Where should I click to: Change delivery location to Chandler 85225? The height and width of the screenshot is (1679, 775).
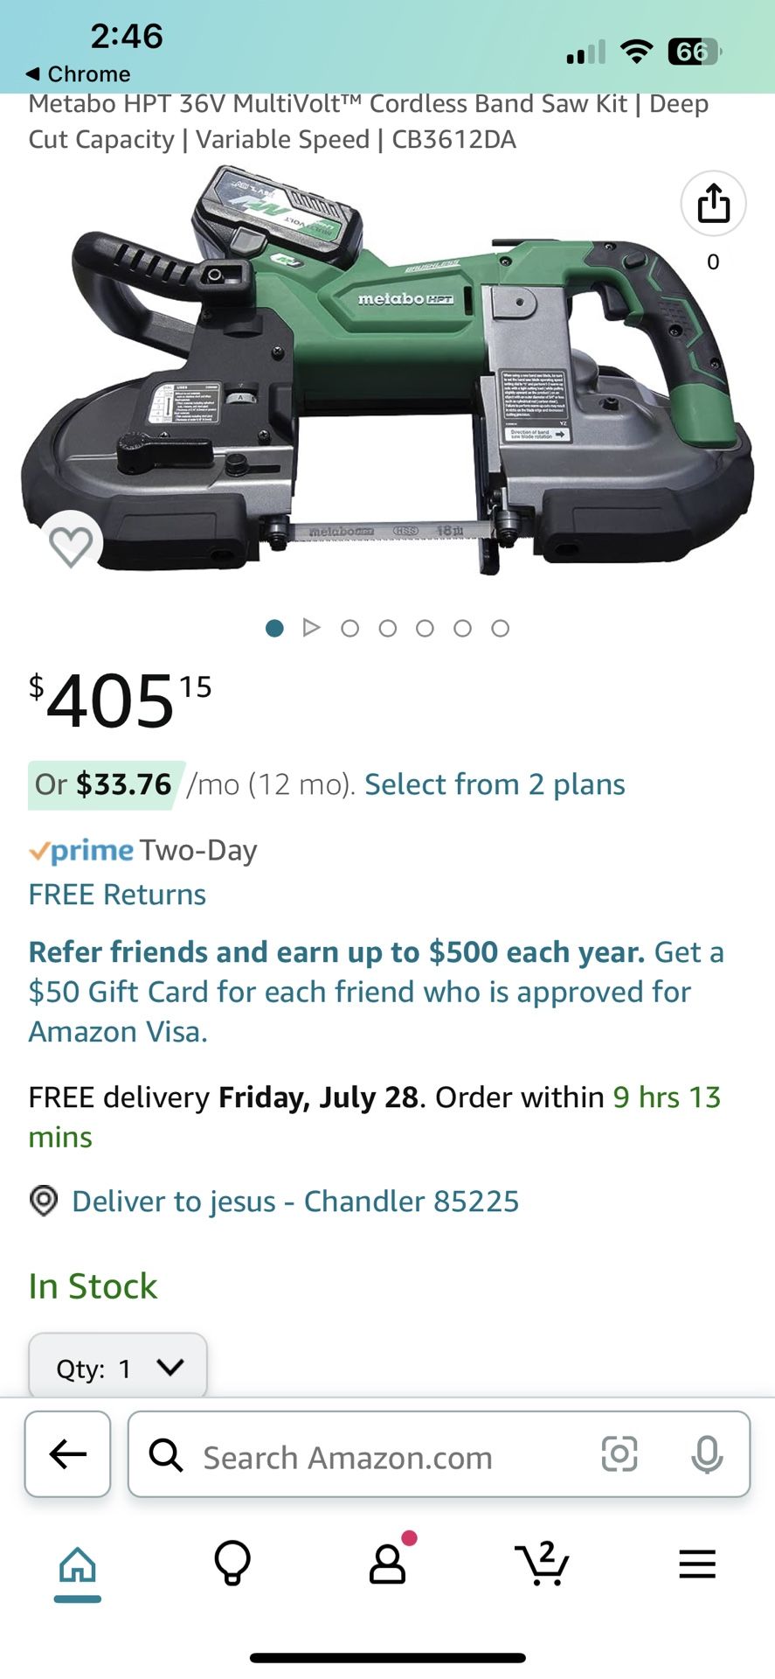click(x=294, y=1202)
